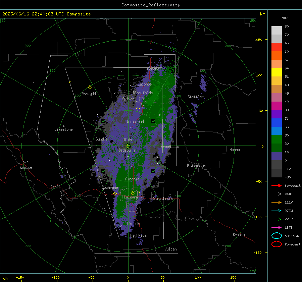
Task: Click the magenta 18TS arrow icon
Action: pyautogui.click(x=276, y=228)
